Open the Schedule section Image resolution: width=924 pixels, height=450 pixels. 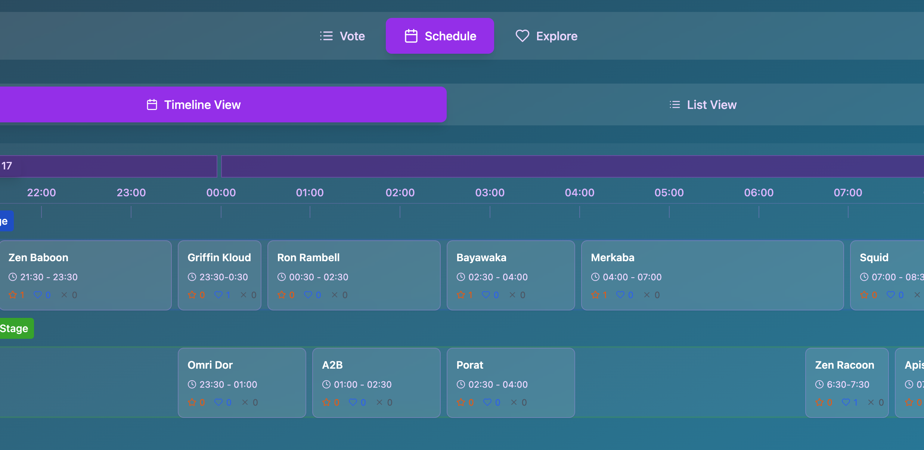pos(440,35)
